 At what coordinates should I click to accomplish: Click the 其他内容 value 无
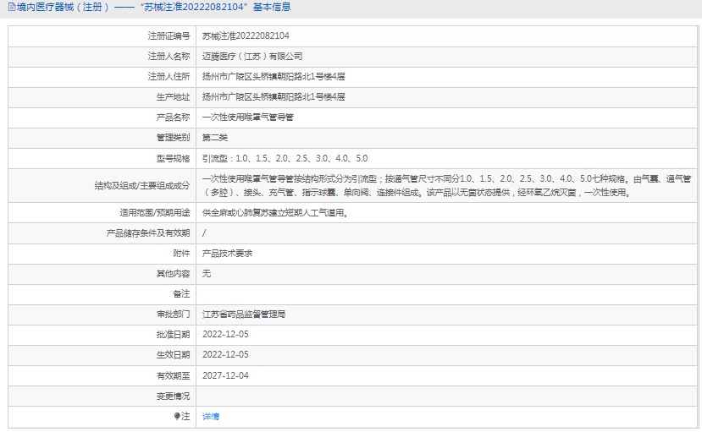pos(207,273)
